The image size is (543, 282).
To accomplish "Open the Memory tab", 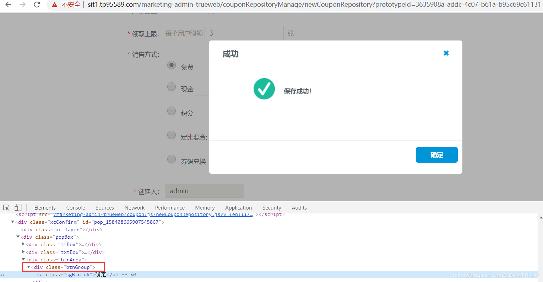I will (205, 208).
